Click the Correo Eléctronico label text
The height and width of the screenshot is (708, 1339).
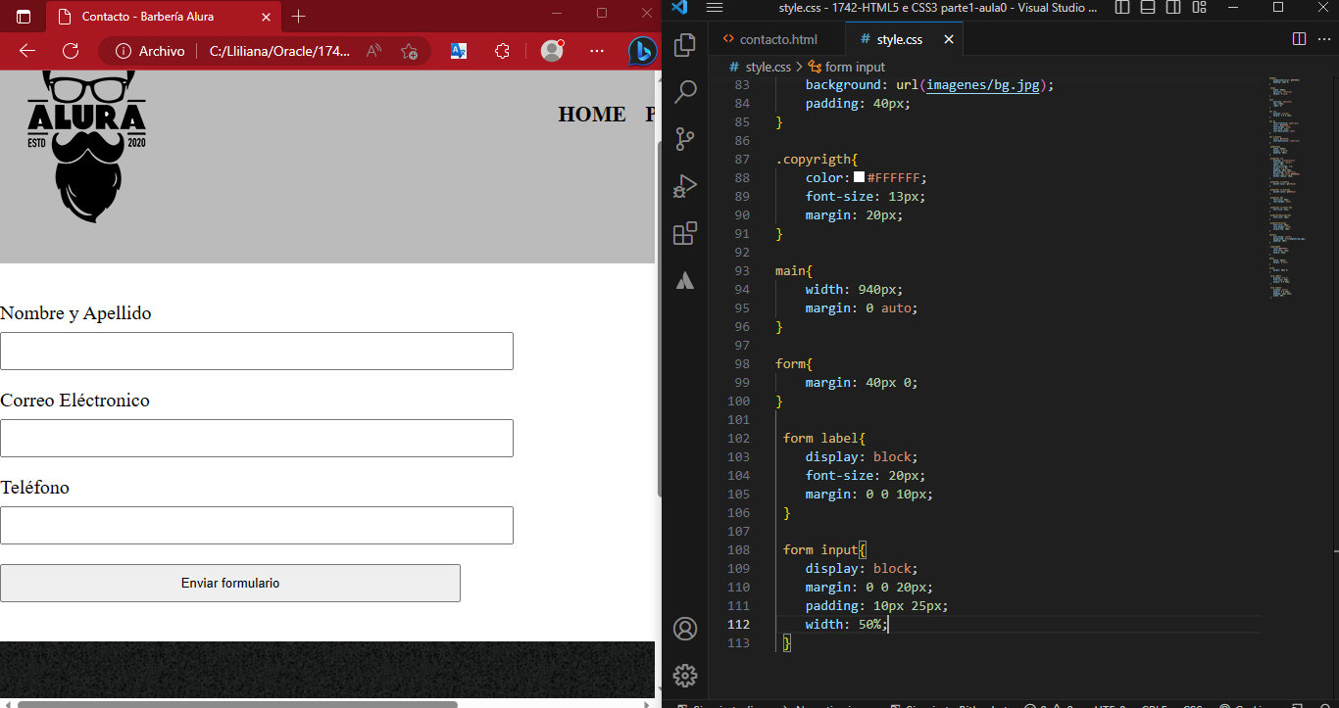pos(74,400)
